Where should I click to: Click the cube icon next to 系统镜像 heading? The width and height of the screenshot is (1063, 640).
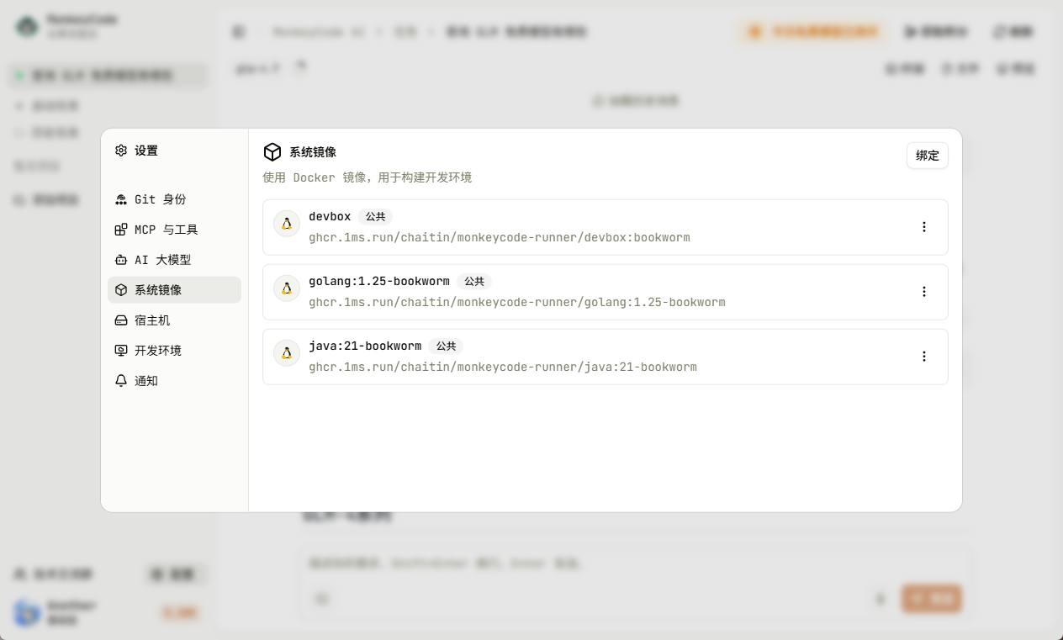click(272, 152)
